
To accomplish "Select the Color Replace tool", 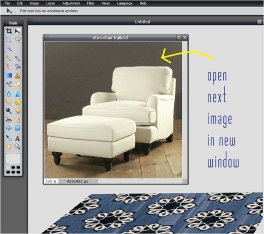I will point(9,84).
